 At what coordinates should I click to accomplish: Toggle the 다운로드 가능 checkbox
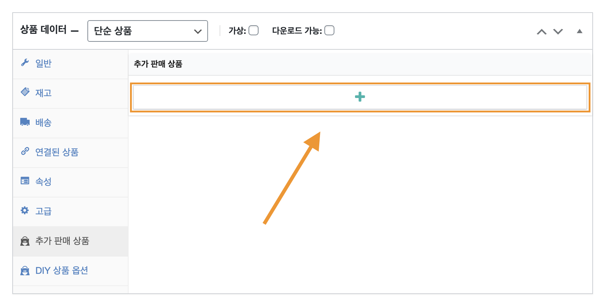coord(329,31)
